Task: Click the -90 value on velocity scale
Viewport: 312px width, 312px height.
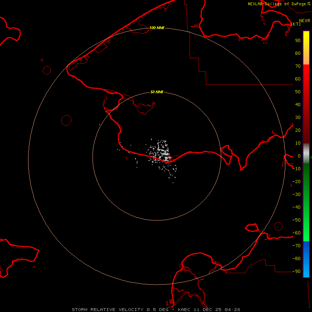Action: point(296,271)
